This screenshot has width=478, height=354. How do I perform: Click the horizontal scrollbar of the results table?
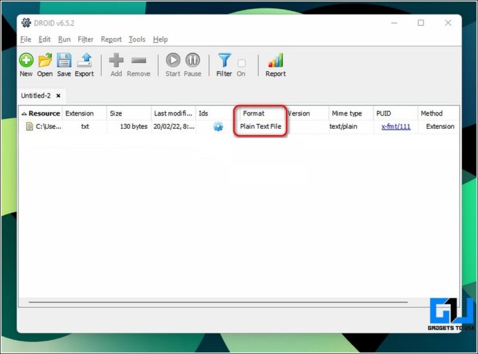pos(218,302)
